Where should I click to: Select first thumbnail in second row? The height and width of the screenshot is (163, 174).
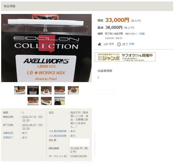[x=33, y=101]
